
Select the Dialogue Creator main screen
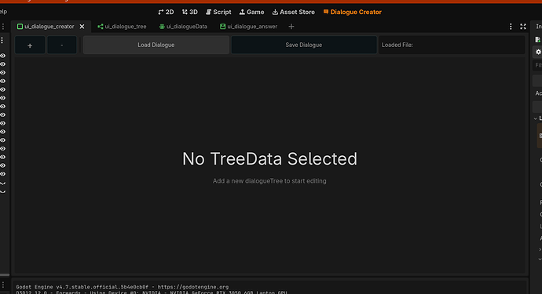(352, 12)
